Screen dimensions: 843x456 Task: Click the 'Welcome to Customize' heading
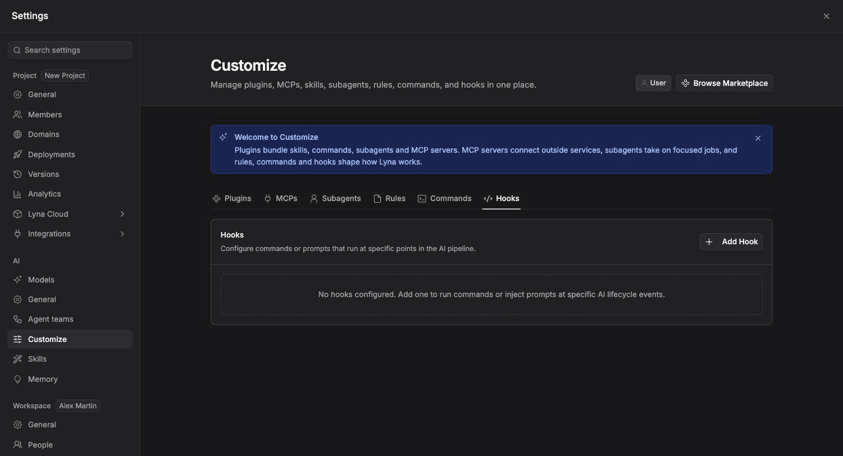coord(276,137)
